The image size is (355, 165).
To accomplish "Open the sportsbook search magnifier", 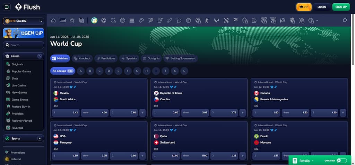I will [345, 20].
